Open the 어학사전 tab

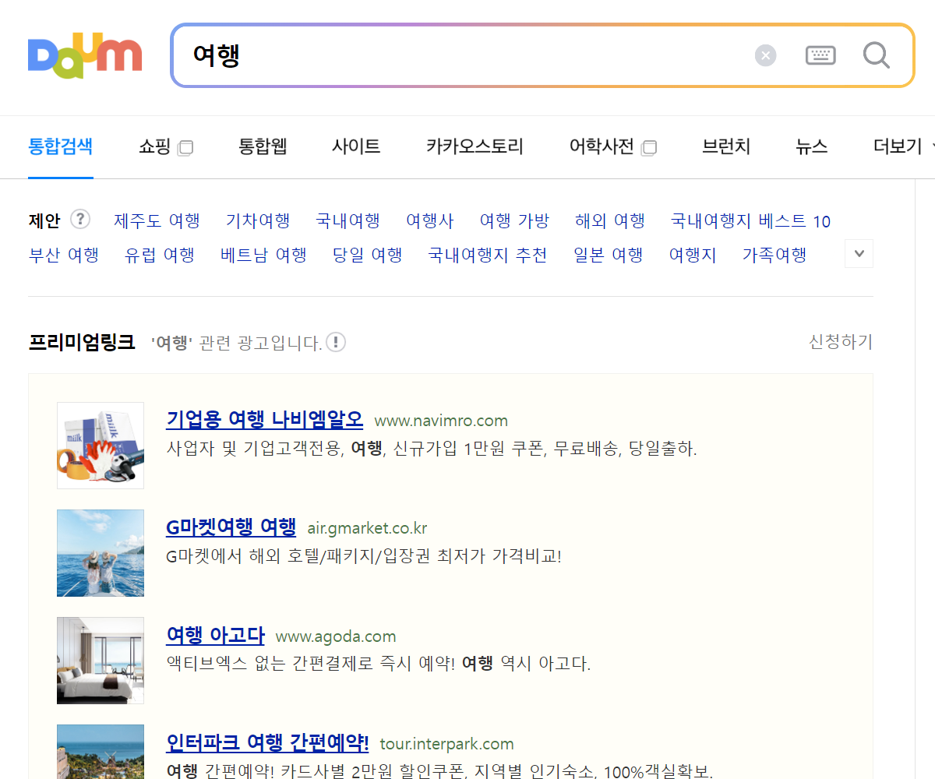pos(612,146)
